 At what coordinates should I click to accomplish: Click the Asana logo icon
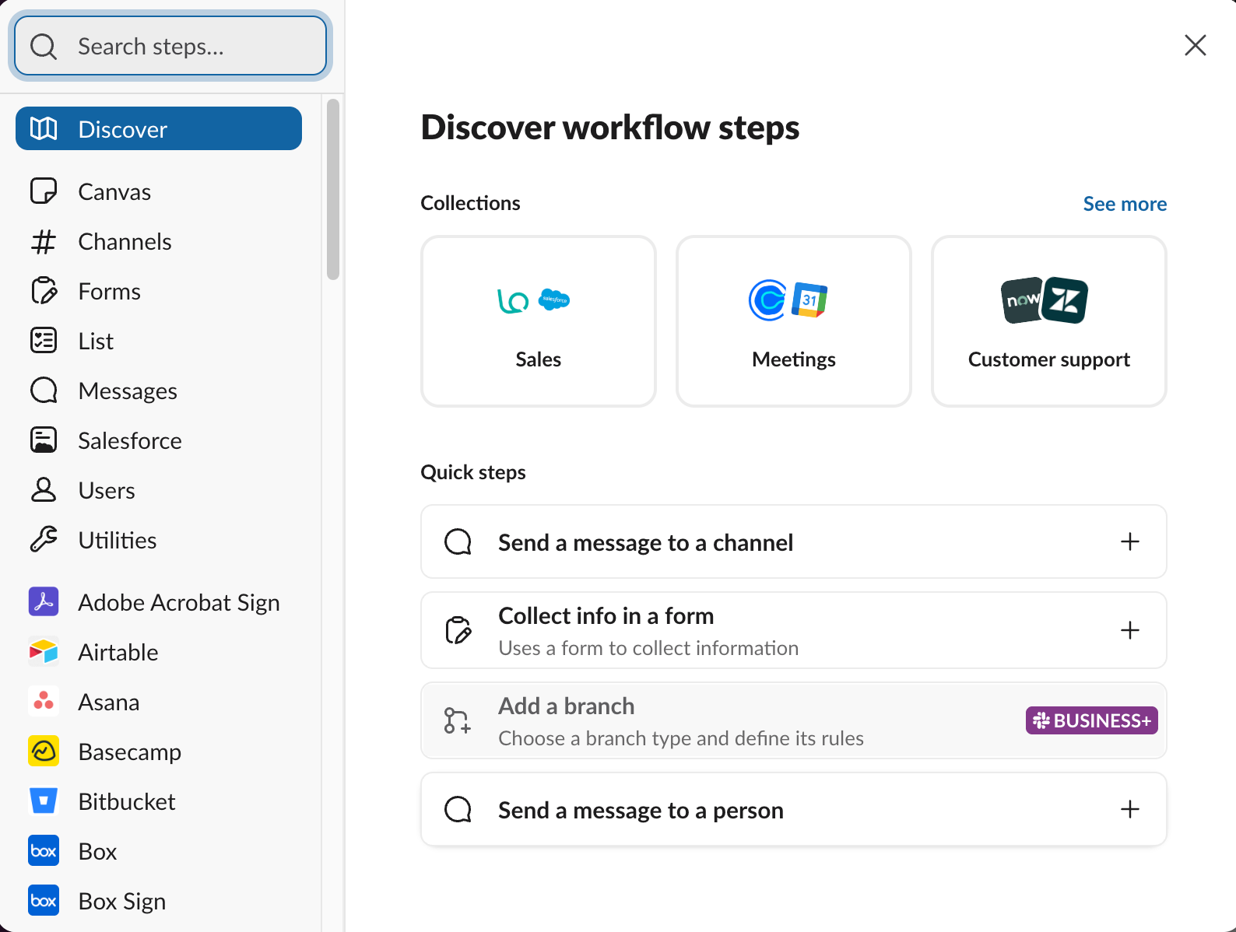click(44, 701)
